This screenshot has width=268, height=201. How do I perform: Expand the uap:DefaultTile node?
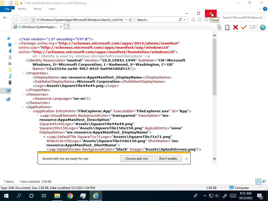click(x=44, y=137)
